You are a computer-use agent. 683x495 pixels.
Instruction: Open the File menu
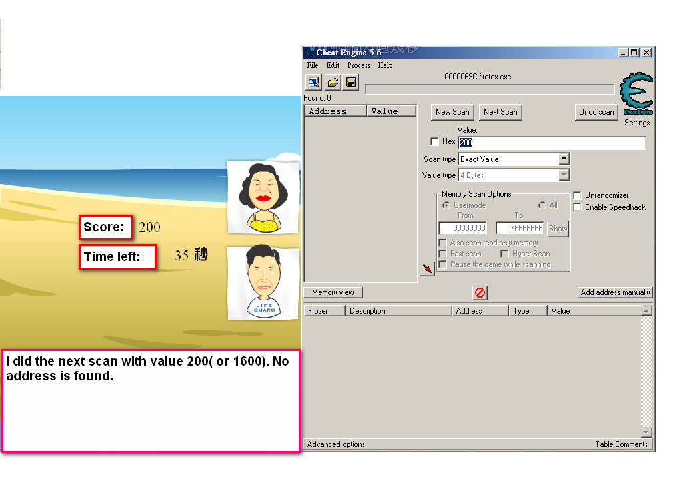(x=313, y=65)
